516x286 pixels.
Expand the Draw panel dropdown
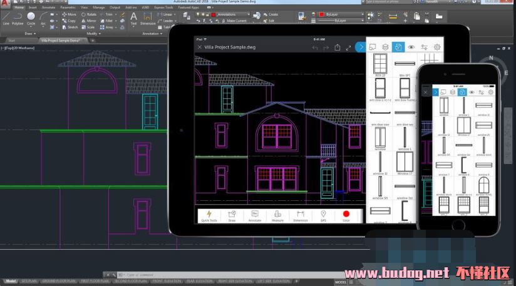[30, 34]
